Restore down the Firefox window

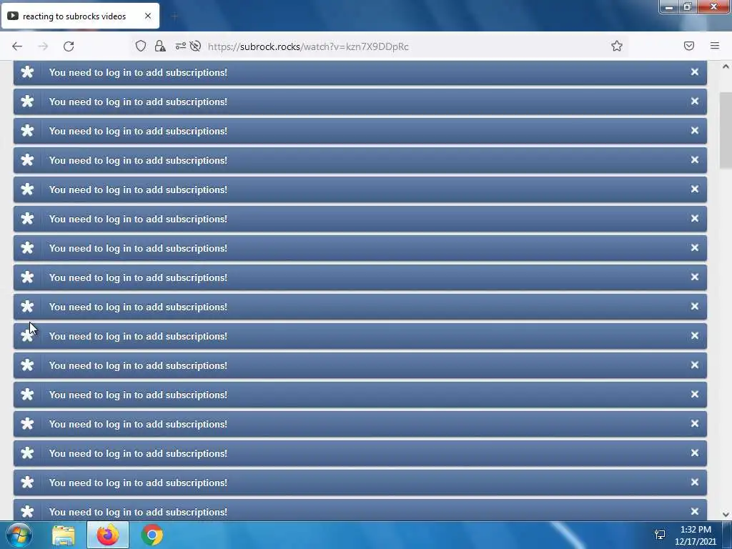point(687,7)
